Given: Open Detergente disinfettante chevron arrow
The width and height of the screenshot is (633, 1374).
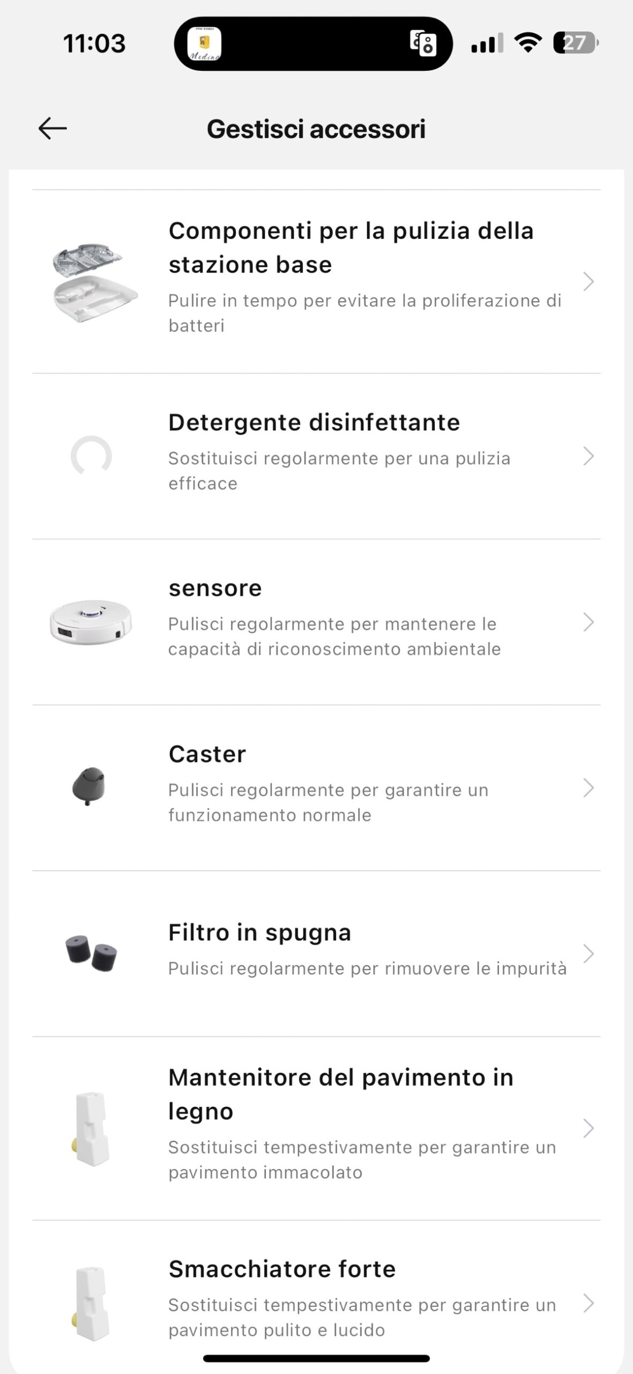Looking at the screenshot, I should pyautogui.click(x=589, y=456).
